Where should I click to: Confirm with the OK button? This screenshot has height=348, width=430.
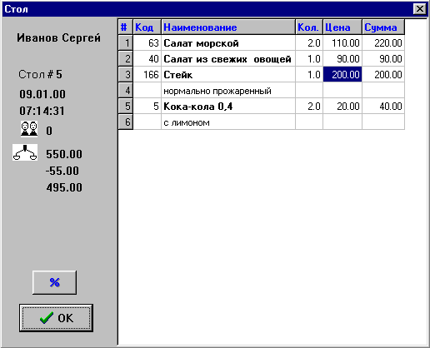(x=56, y=318)
